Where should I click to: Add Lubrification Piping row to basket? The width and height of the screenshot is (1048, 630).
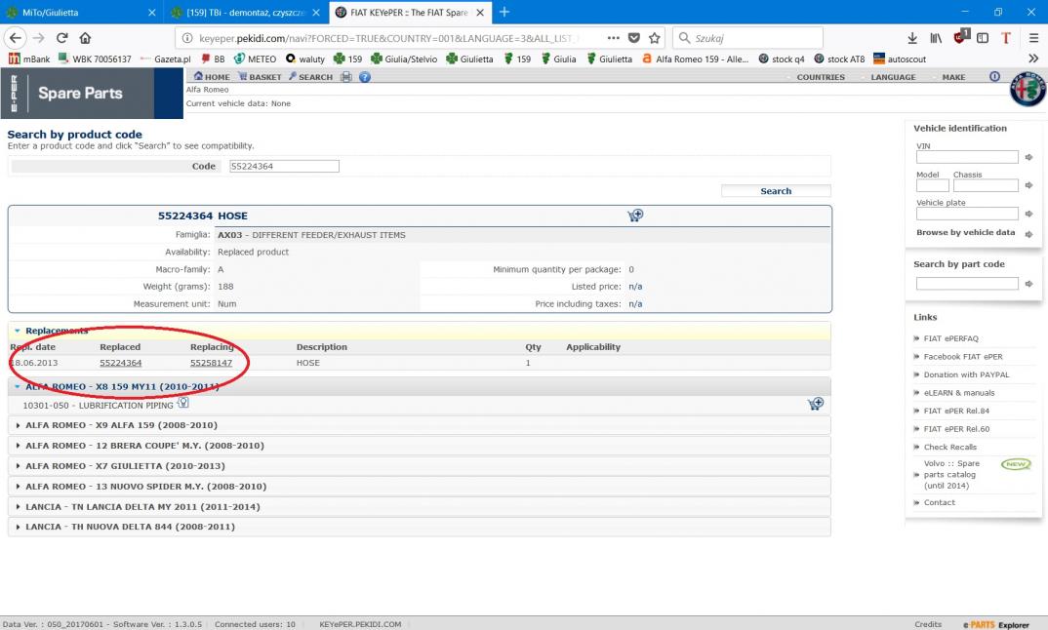pos(816,404)
